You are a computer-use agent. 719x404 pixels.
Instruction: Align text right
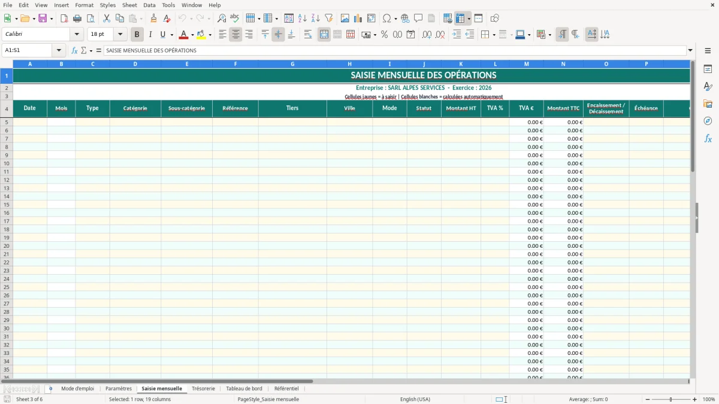coord(249,35)
